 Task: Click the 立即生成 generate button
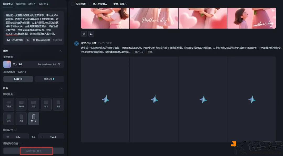click(34, 151)
